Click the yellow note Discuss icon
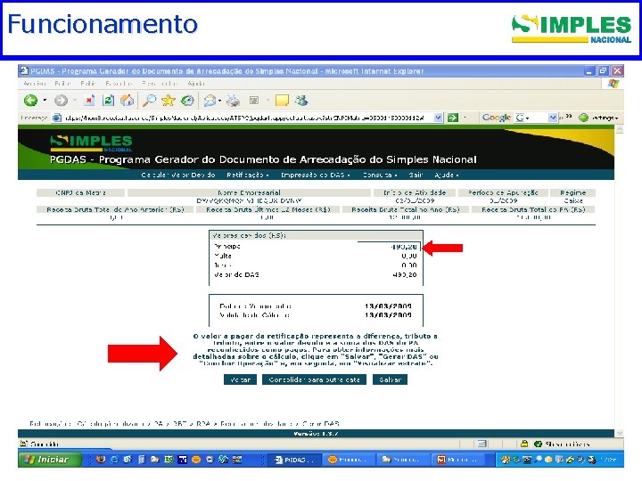 282,100
